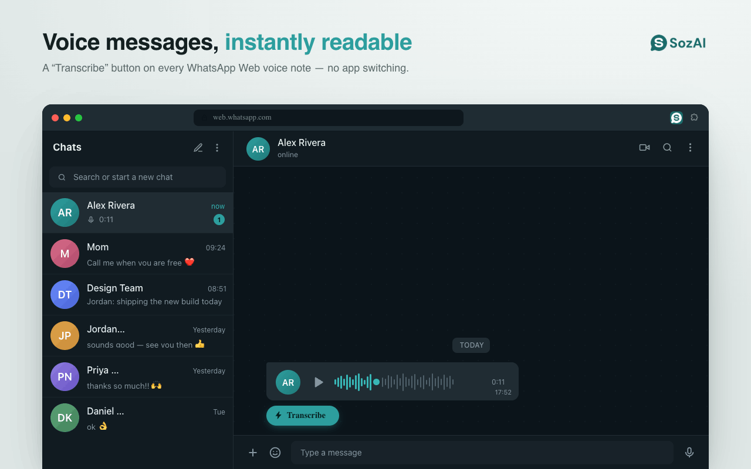Open the Chats panel three-dot menu
This screenshot has width=751, height=469.
217,148
